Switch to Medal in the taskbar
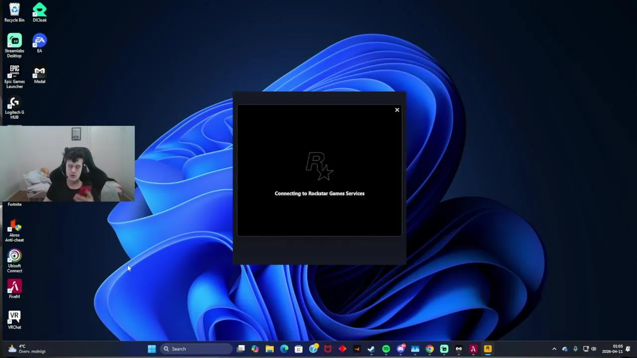Image resolution: width=637 pixels, height=358 pixels. (459, 349)
